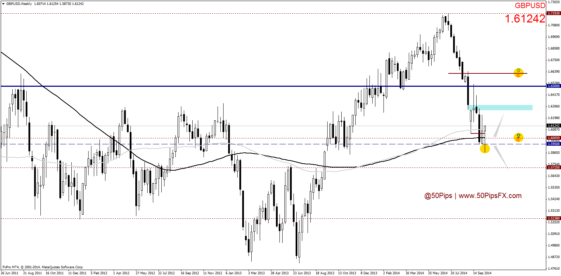Click the 1.61242 current price tag

coord(554,126)
